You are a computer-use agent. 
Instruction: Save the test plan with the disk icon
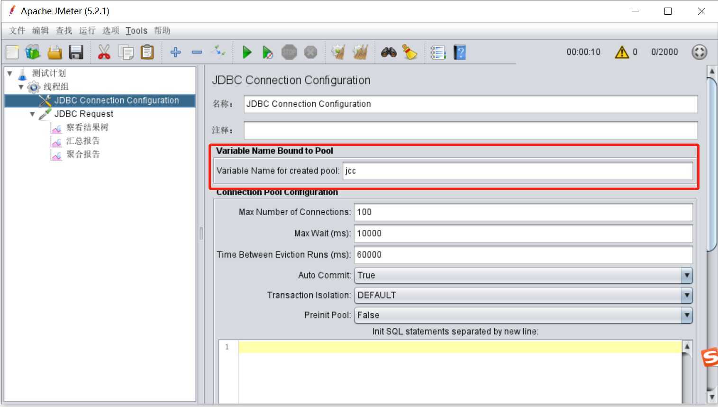[76, 52]
